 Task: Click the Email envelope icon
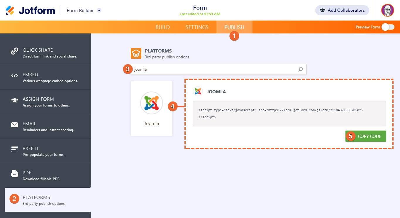[15, 125]
